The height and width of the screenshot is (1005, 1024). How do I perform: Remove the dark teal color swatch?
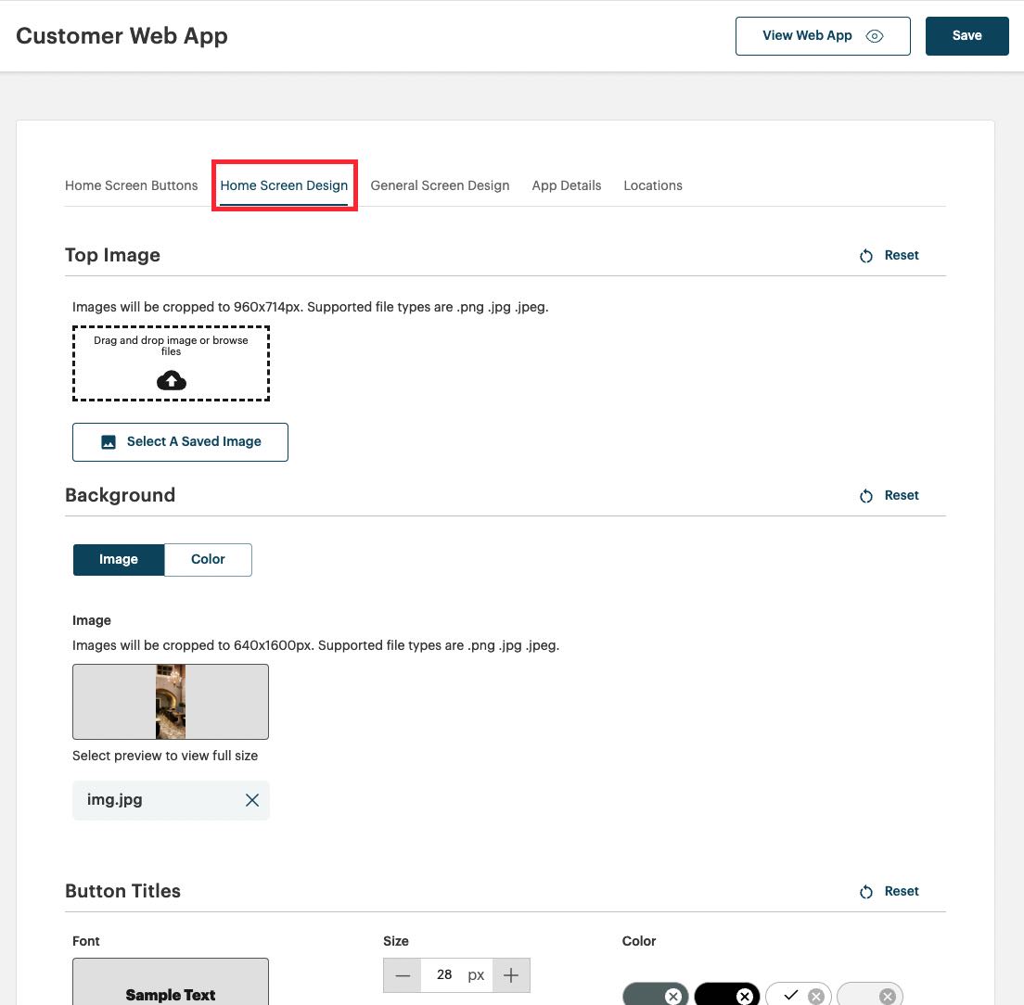(x=675, y=996)
